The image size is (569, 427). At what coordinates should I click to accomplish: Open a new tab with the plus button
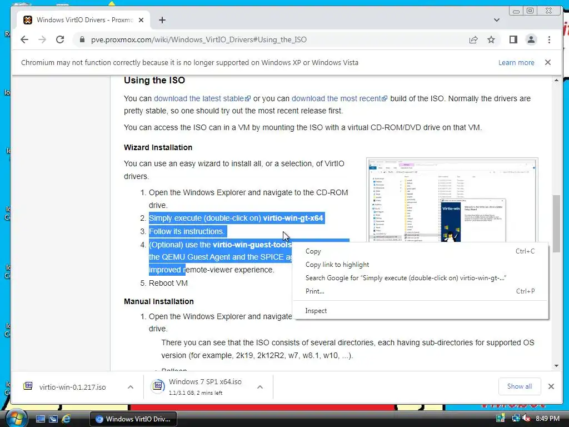162,20
